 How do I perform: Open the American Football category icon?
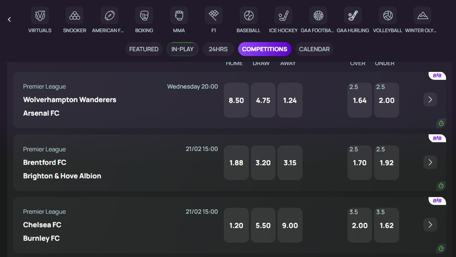tap(109, 15)
